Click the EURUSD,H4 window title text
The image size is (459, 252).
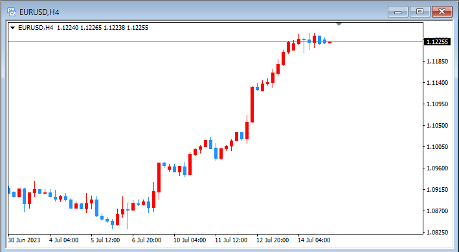tap(39, 12)
